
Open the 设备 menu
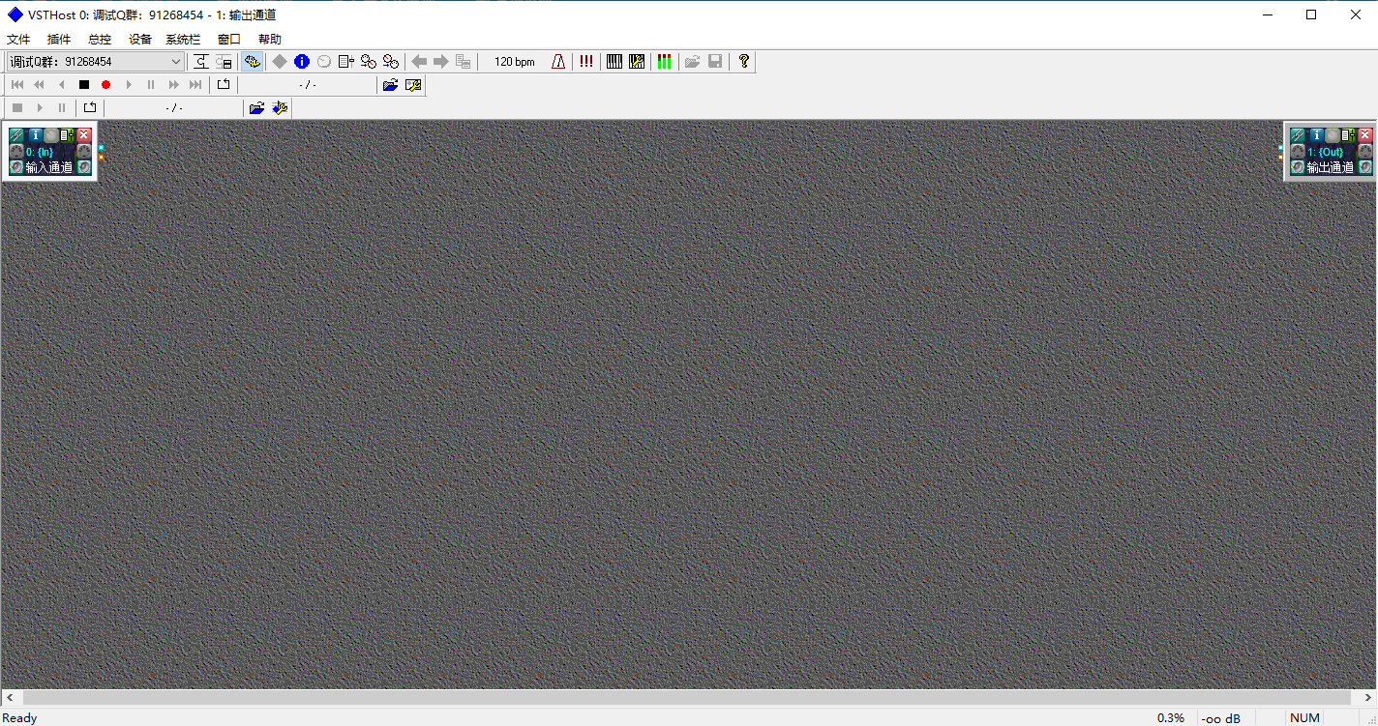tap(140, 40)
